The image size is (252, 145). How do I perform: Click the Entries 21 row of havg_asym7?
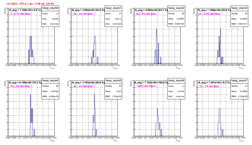click(239, 86)
